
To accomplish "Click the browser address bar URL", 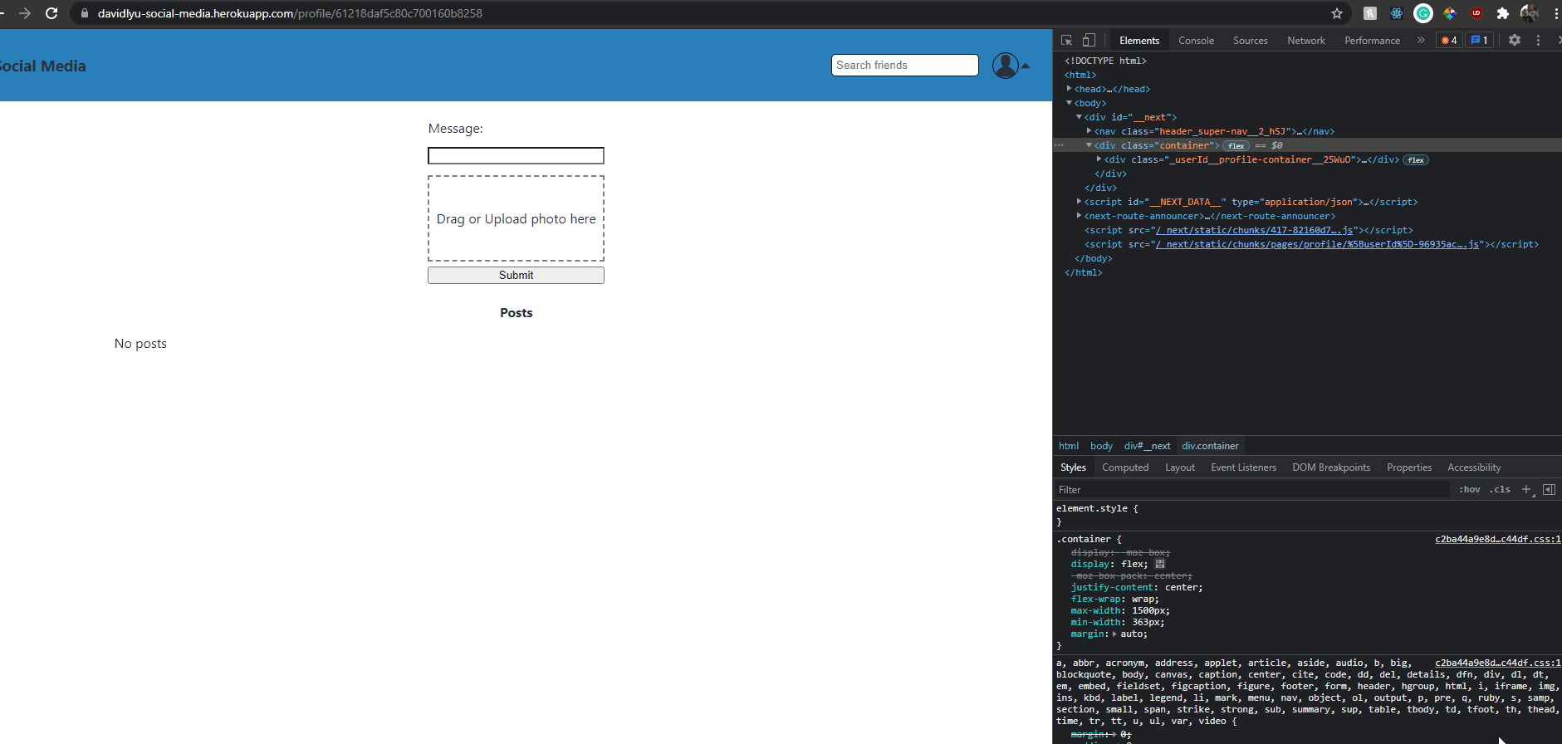I will pyautogui.click(x=290, y=13).
